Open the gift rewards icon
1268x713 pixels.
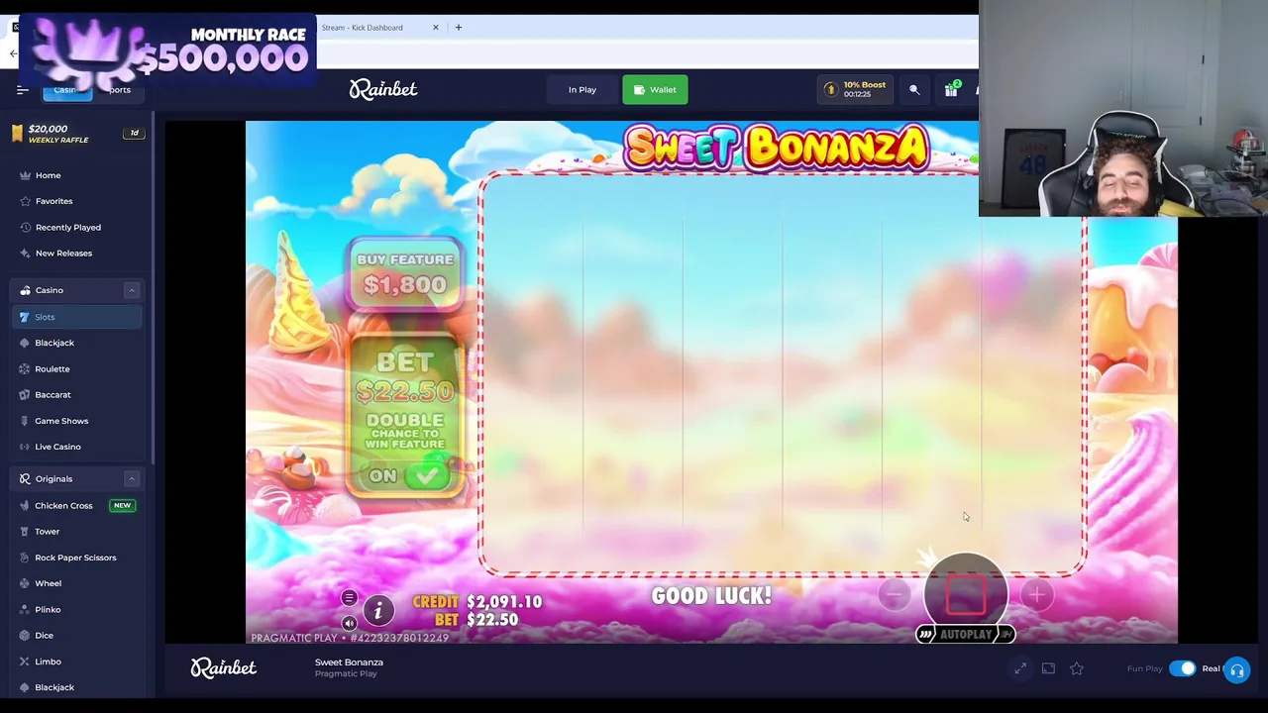point(951,90)
